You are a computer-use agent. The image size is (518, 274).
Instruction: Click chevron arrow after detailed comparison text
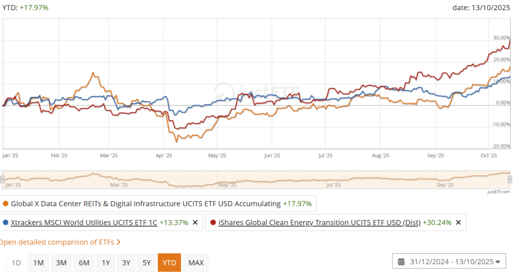tap(118, 242)
